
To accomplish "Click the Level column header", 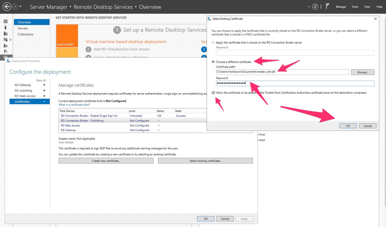I will (142, 111).
